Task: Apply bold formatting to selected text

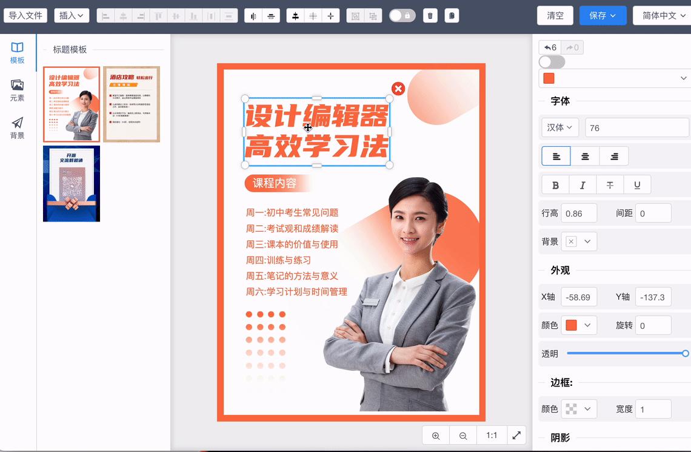Action: (x=555, y=184)
